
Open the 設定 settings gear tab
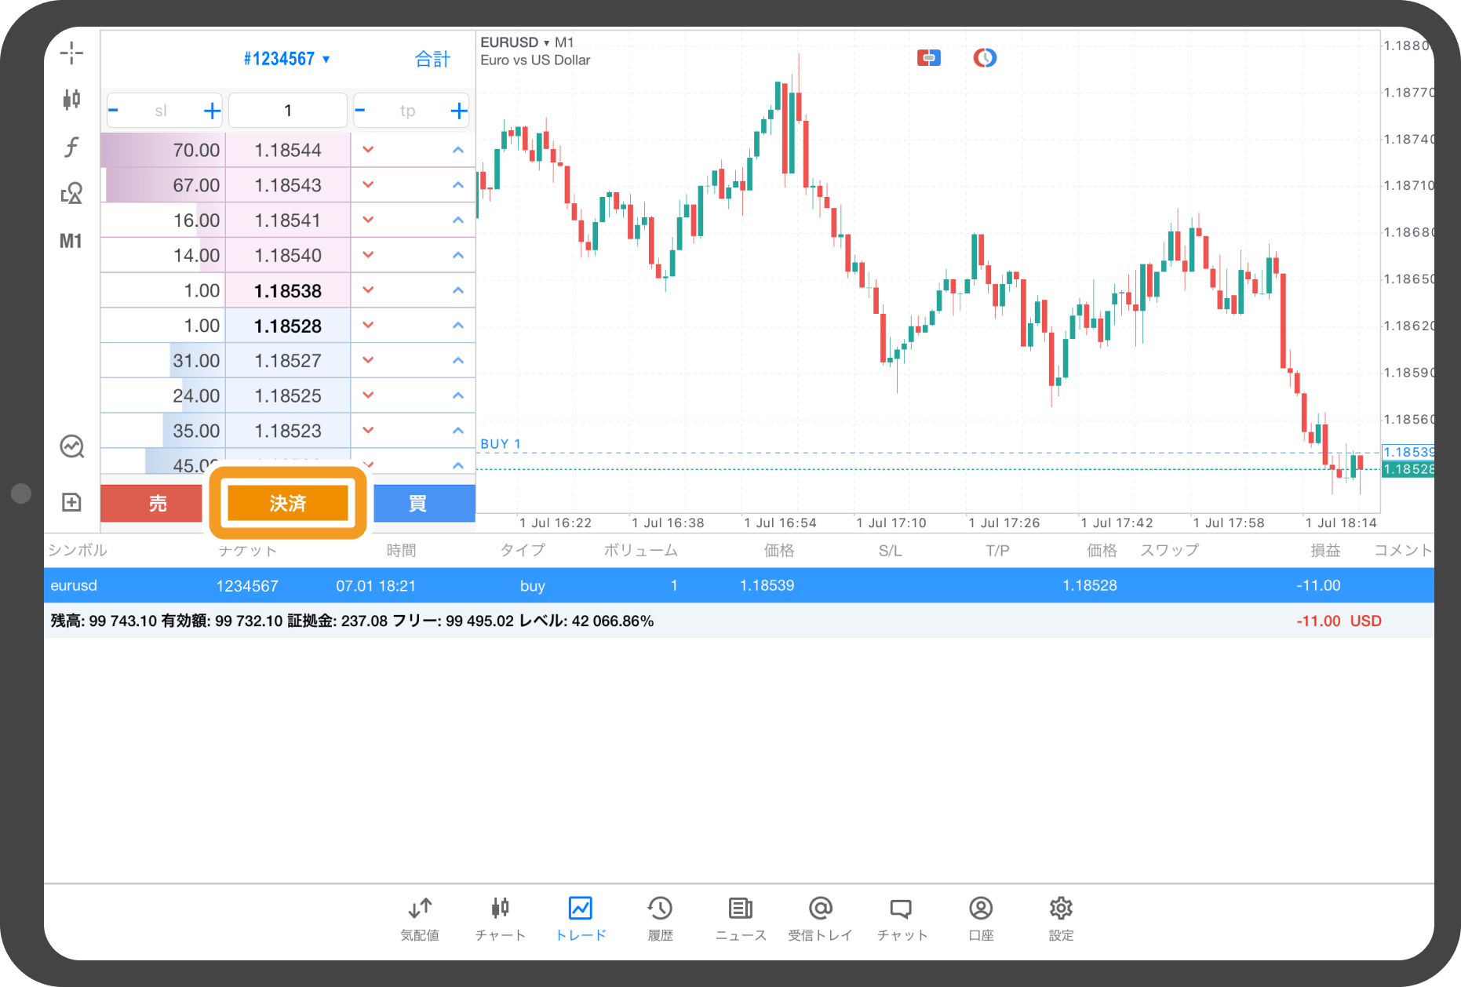pyautogui.click(x=1061, y=918)
